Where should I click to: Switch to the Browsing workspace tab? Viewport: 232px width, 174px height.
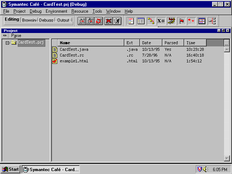pyautogui.click(x=29, y=20)
